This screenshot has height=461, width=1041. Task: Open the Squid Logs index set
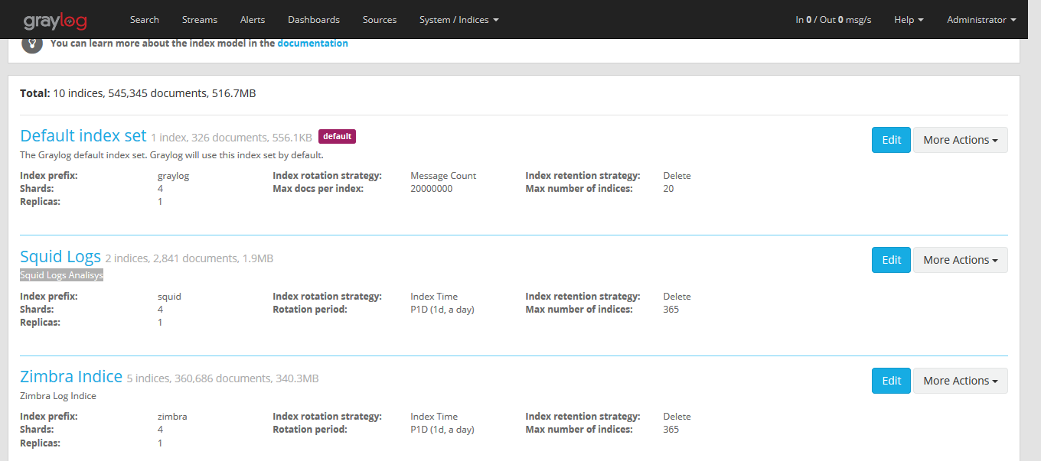coord(60,257)
